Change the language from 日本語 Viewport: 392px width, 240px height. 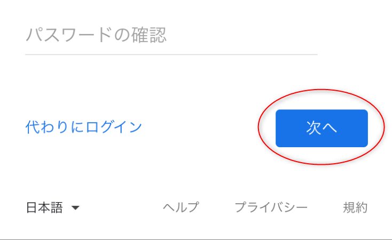(53, 207)
